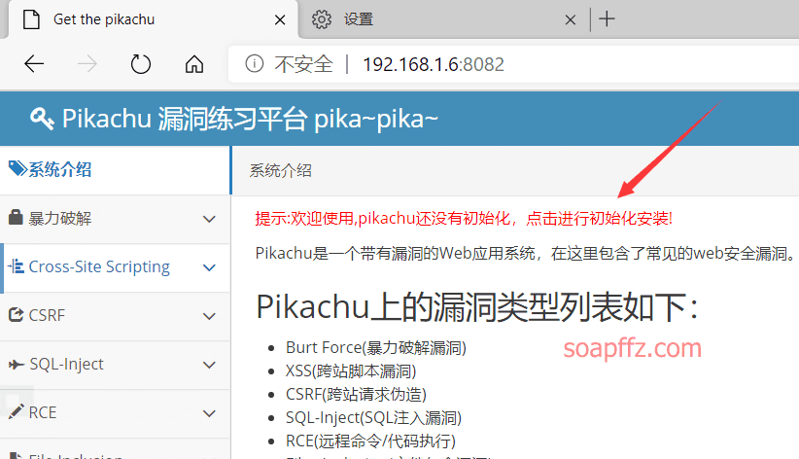Click the Pikachu 漏洞练习平台 header title
The width and height of the screenshot is (799, 459).
point(250,119)
